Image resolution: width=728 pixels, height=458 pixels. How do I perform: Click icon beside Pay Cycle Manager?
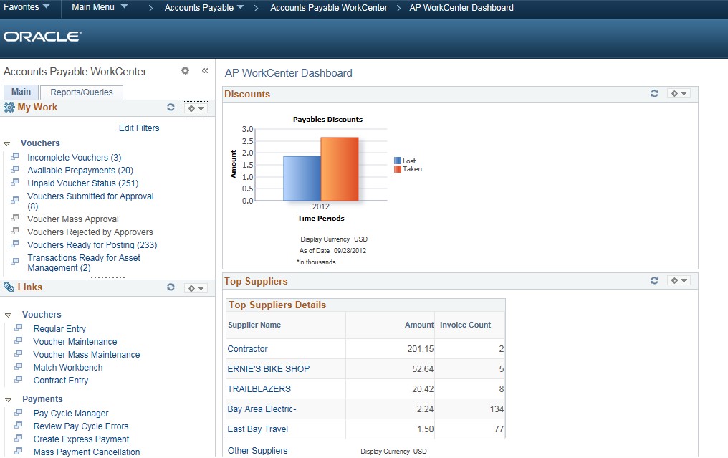(19, 412)
